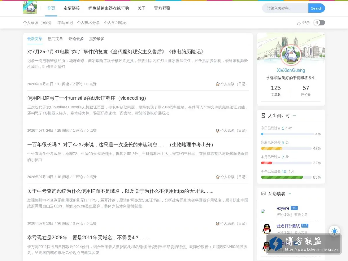Collapse the 人生倒计时 widget
Image resolution: width=348 pixels, height=261 pixels.
pos(294,116)
